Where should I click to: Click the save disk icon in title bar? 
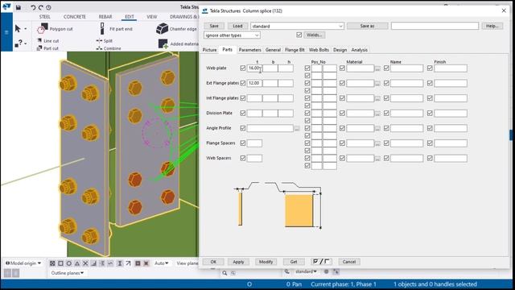click(19, 7)
